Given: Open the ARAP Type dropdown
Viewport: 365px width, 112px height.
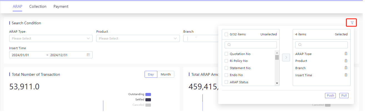Looking at the screenshot, I should [x=51, y=38].
